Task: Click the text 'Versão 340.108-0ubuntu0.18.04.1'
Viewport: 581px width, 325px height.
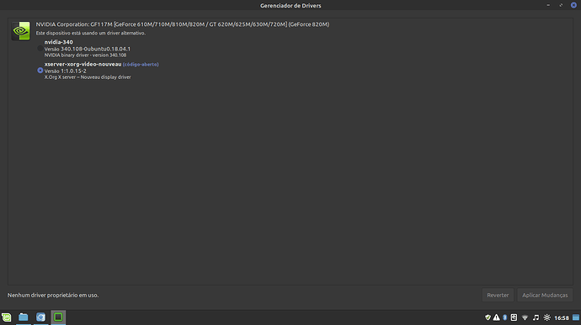Action: [88, 49]
